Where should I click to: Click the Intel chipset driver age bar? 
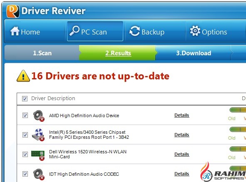238,129
